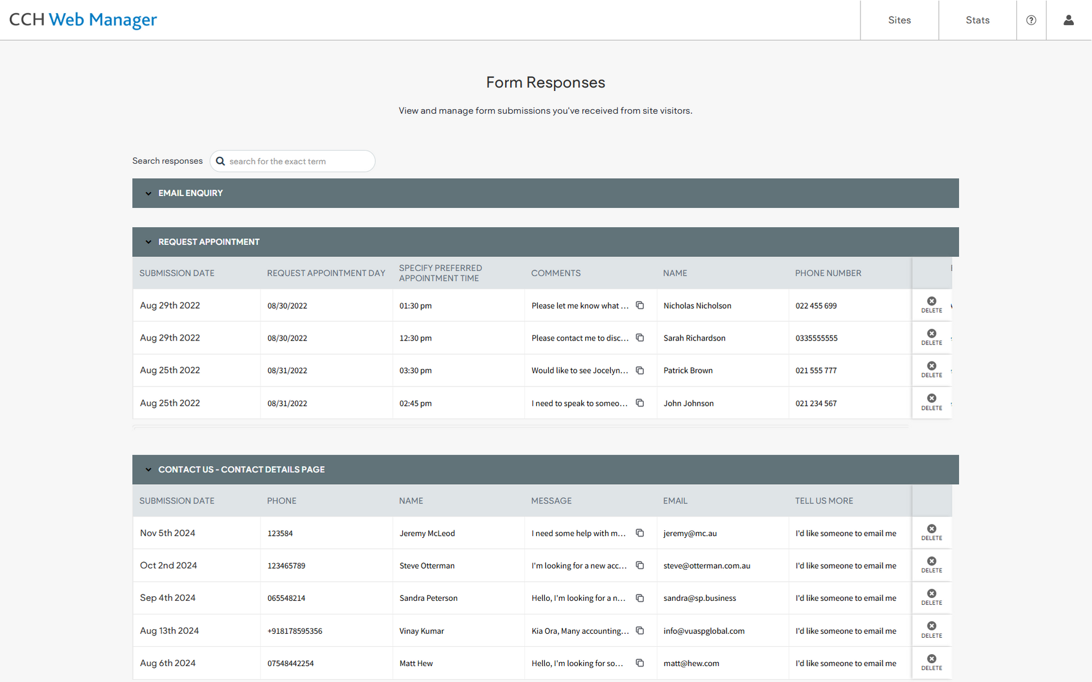Copy Sarah Richardson's comment text
This screenshot has height=682, width=1092.
640,338
